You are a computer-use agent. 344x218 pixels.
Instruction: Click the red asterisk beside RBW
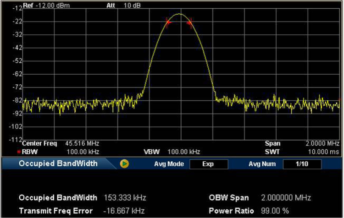coord(19,151)
